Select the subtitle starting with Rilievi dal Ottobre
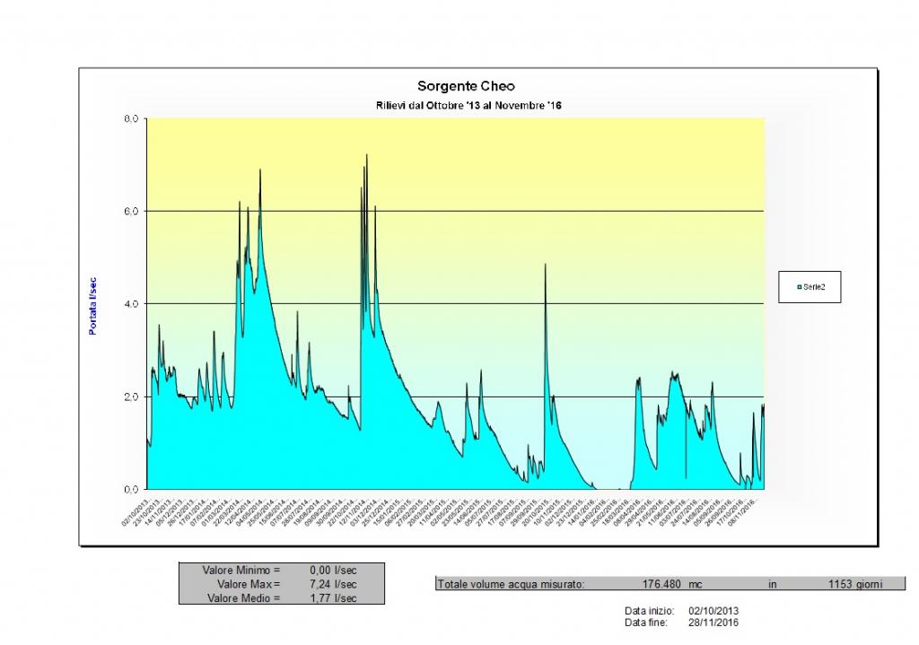The width and height of the screenshot is (919, 645). (468, 106)
